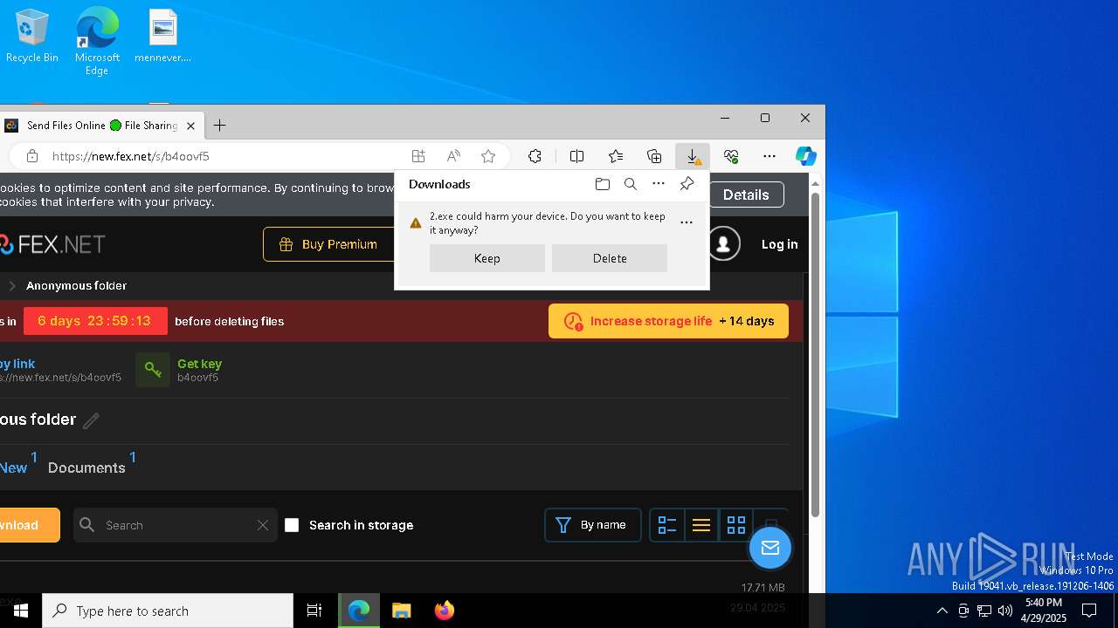Open Favorites list icon
Viewport: 1118px width, 628px height.
click(616, 156)
